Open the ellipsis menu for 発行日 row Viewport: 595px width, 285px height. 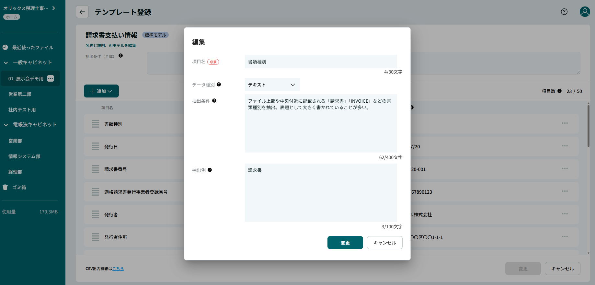565,146
